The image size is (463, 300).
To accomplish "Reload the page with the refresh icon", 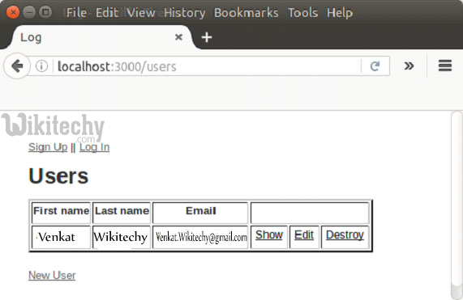I will [x=375, y=66].
